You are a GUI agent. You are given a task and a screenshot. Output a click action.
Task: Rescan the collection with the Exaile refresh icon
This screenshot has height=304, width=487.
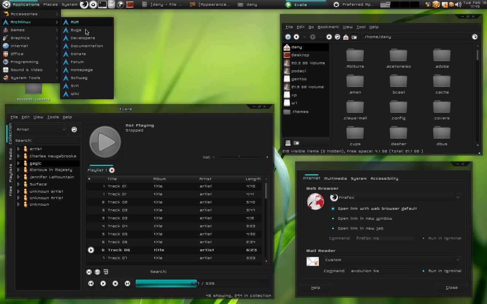pyautogui.click(x=74, y=130)
